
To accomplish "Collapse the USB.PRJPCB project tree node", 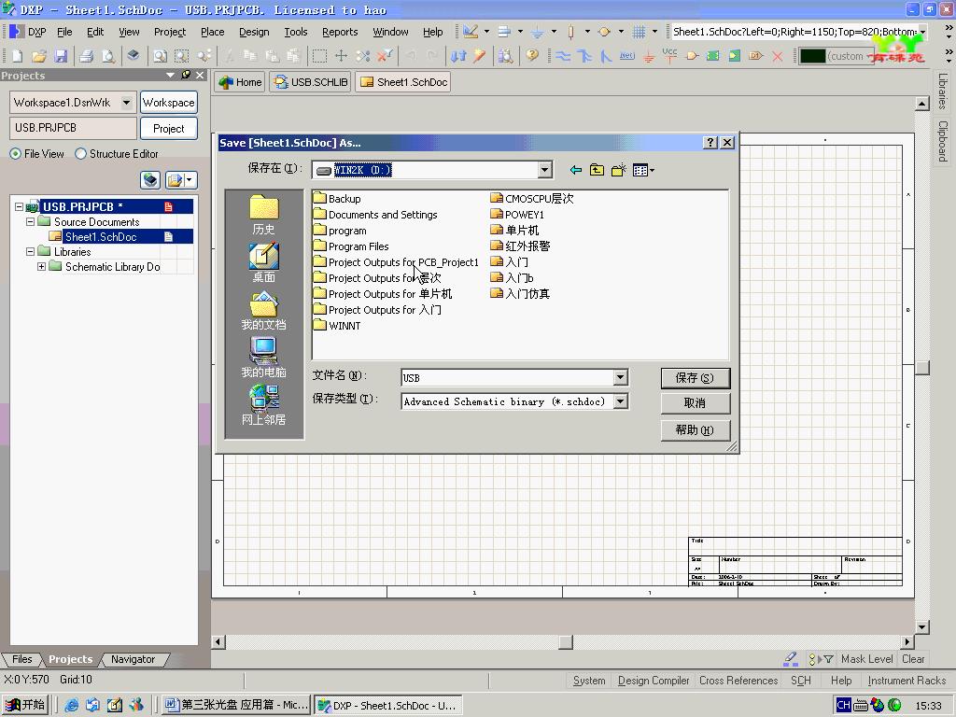I will pos(19,206).
